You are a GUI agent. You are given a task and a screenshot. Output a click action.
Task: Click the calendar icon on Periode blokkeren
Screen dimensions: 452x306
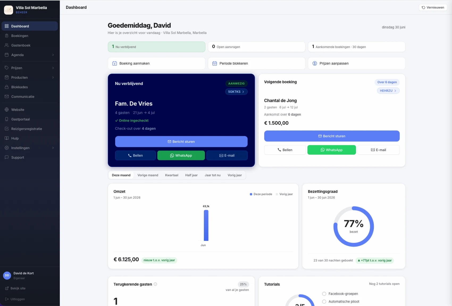coord(215,64)
